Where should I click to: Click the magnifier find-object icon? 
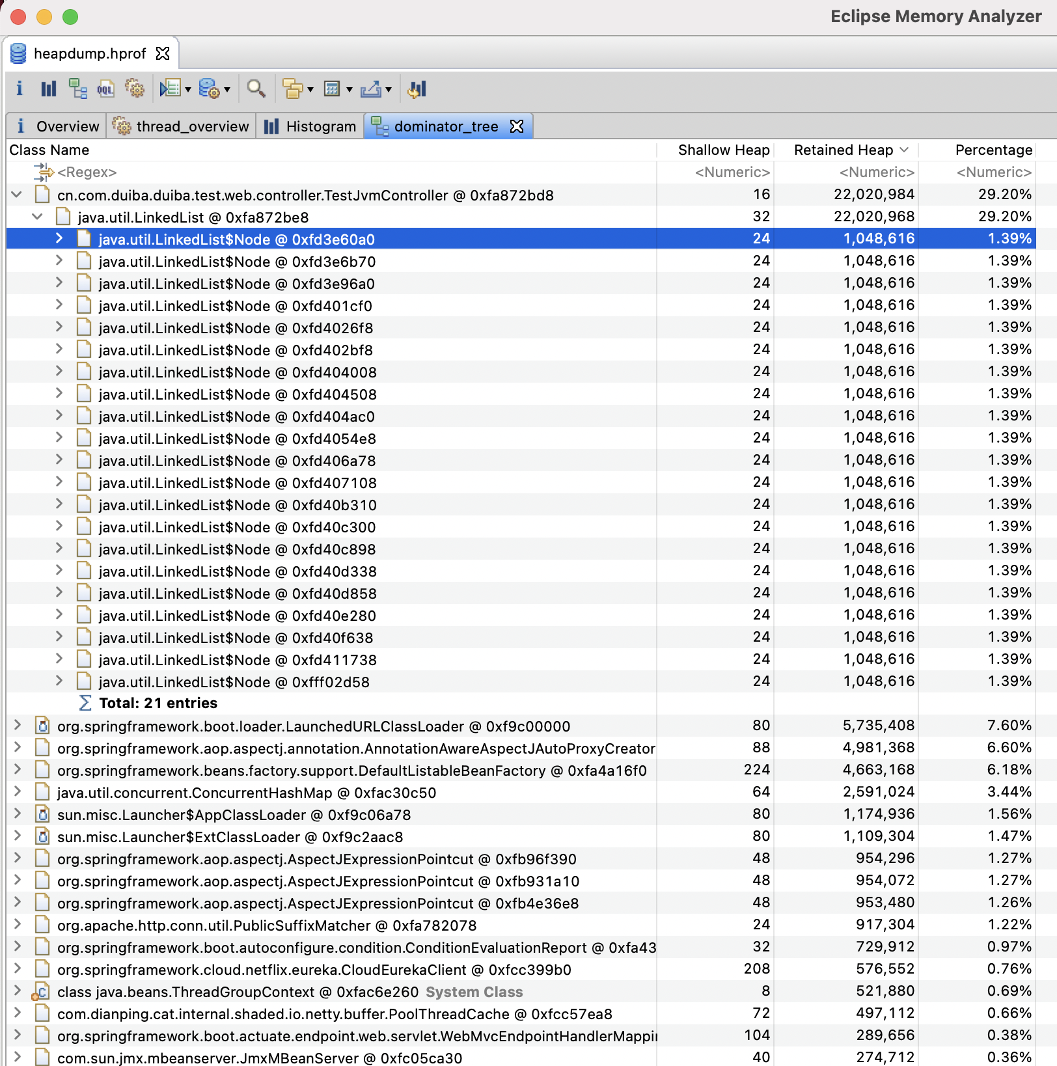pyautogui.click(x=256, y=89)
